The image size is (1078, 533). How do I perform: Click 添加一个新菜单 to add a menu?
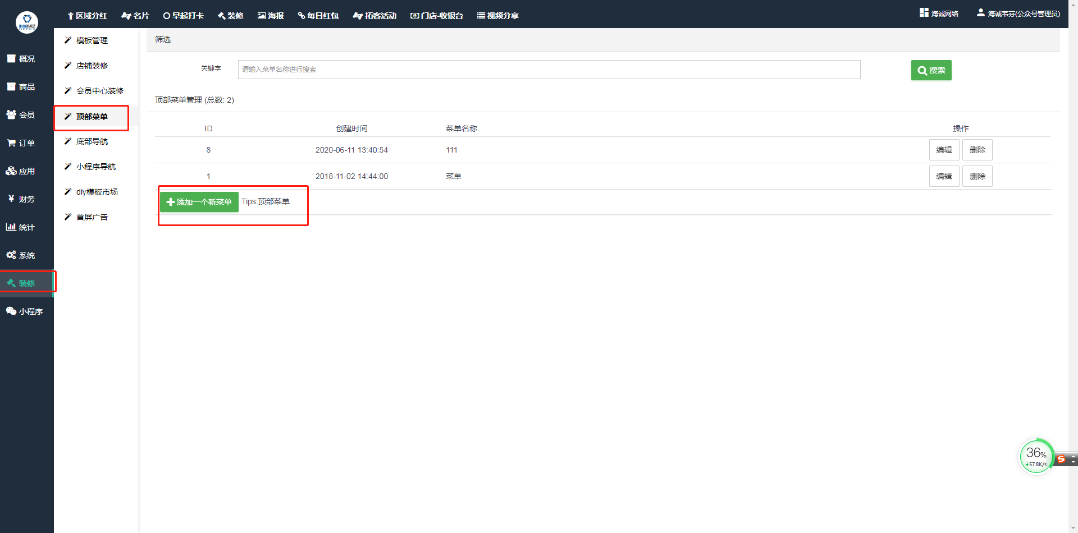(x=199, y=202)
